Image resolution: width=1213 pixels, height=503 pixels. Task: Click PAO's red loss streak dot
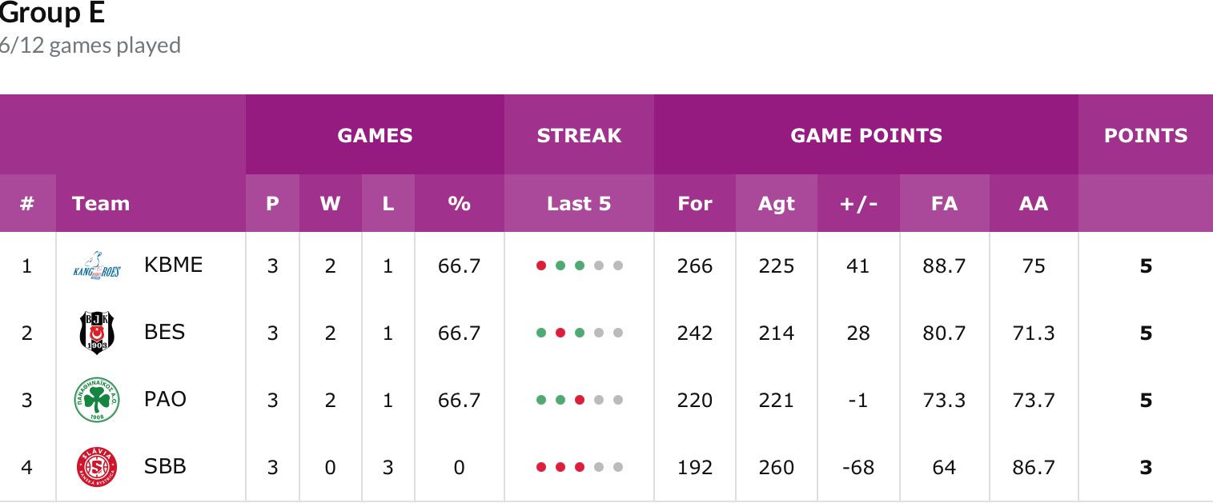pos(580,400)
